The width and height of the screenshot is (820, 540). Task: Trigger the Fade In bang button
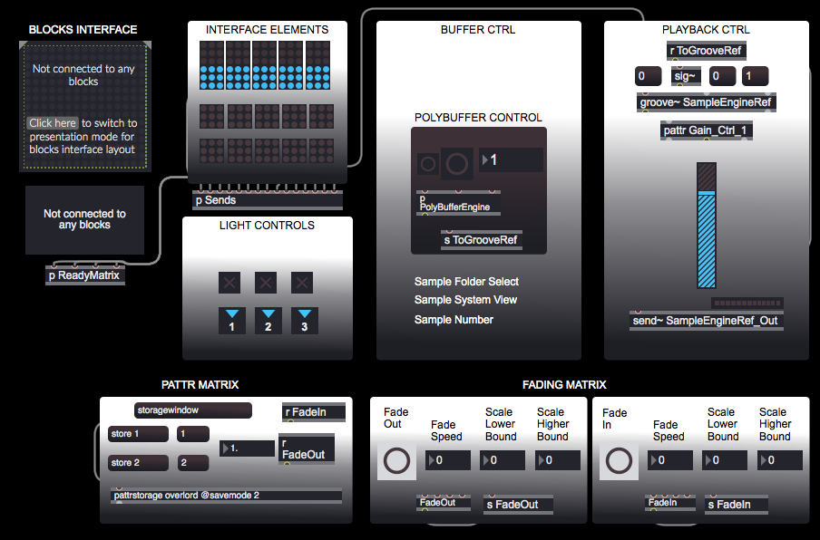619,461
